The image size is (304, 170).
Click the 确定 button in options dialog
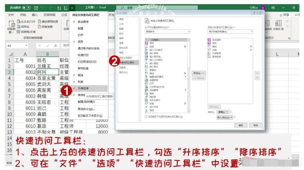(241, 125)
